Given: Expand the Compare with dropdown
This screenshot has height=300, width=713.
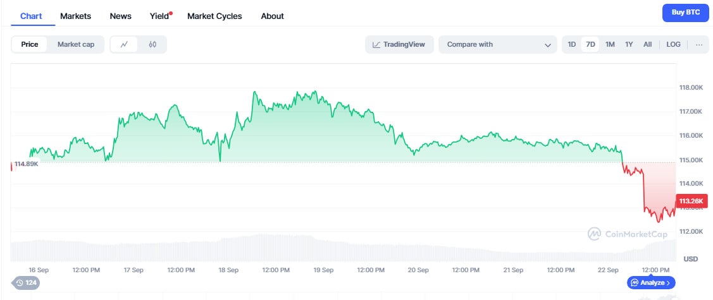Looking at the screenshot, I should (497, 44).
